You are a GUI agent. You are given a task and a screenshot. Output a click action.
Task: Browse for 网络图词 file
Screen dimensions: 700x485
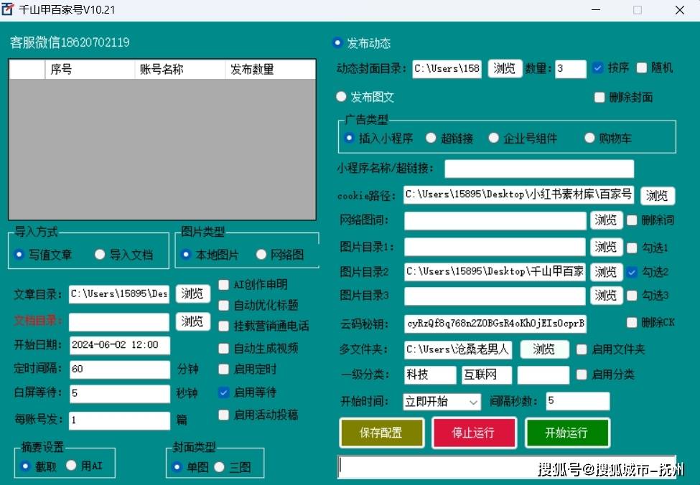(606, 220)
